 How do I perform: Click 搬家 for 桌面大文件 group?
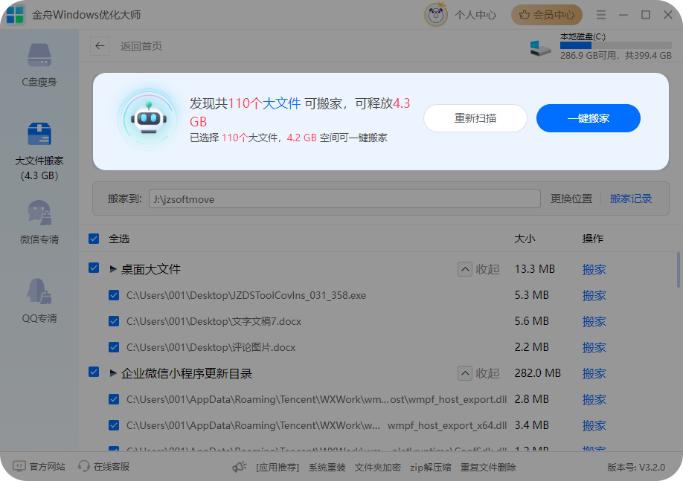click(x=594, y=269)
